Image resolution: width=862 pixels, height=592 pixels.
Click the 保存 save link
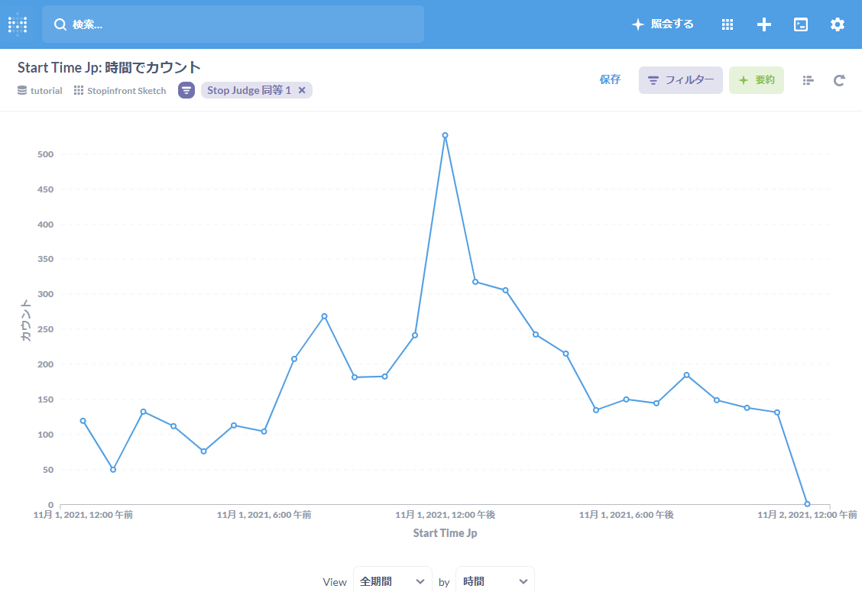[x=610, y=79]
